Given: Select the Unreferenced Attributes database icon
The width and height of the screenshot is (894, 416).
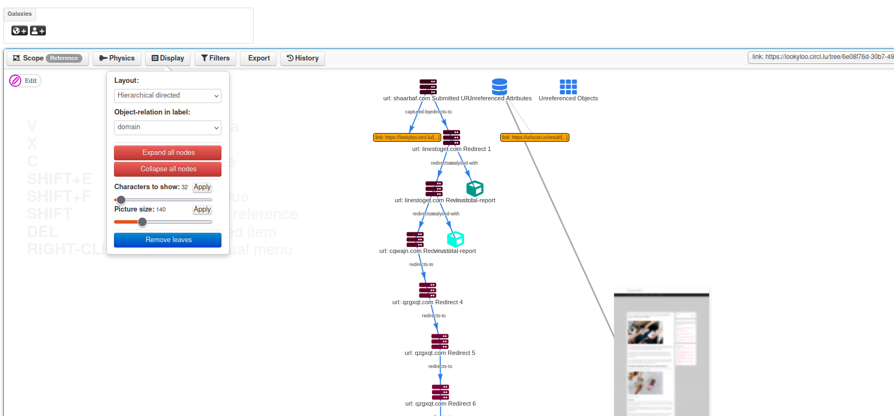Looking at the screenshot, I should tap(499, 87).
